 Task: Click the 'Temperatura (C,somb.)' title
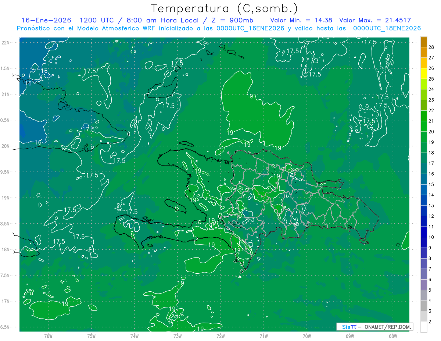[225, 8]
